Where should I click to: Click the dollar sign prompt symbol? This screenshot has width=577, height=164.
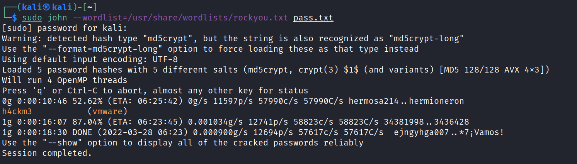coord(14,17)
